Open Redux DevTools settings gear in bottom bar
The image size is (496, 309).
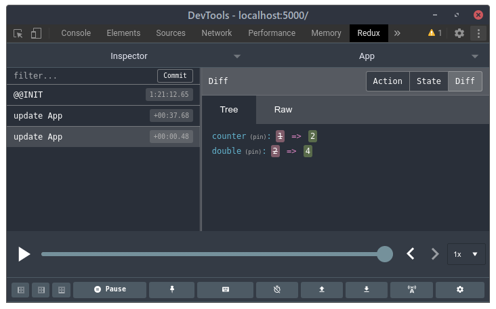(x=460, y=290)
